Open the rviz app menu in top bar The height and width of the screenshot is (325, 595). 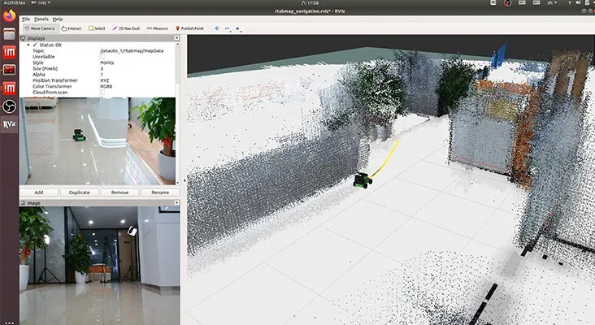pyautogui.click(x=41, y=2)
